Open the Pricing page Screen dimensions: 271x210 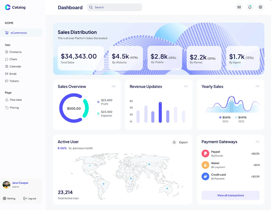pos(12,108)
